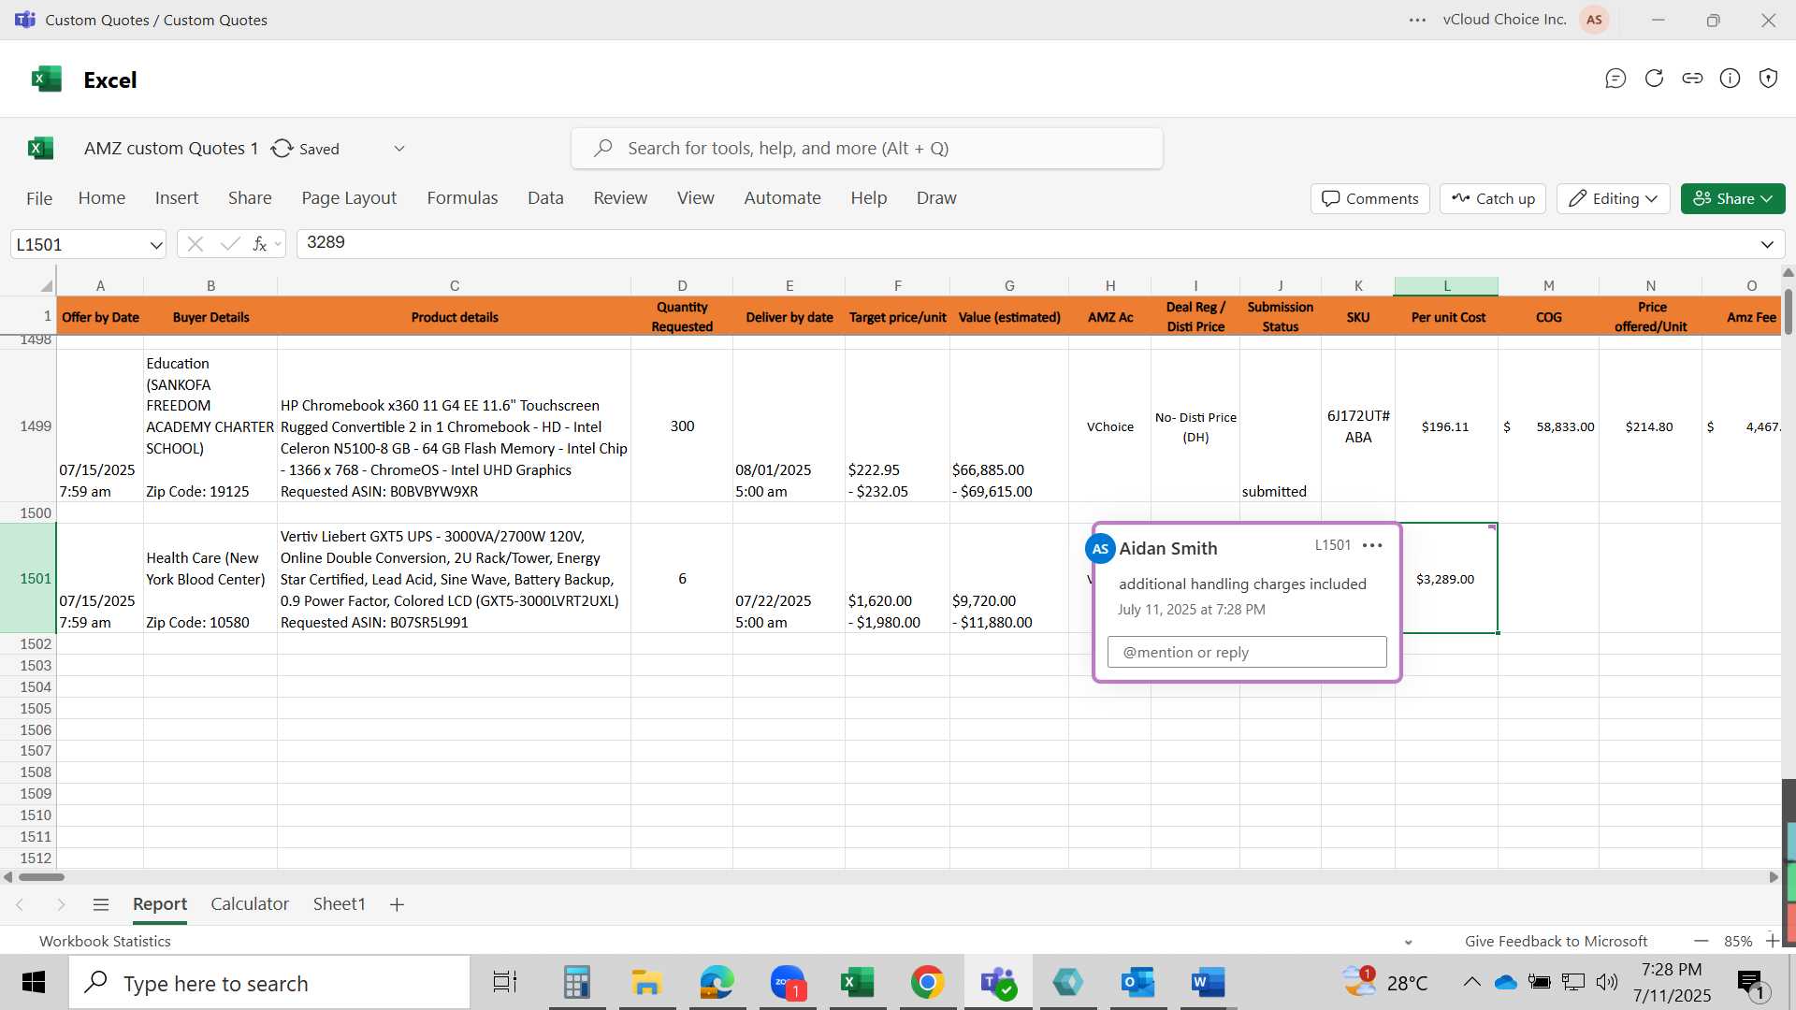The image size is (1796, 1010).
Task: Click the Excel workbook icon beside file name
Action: pos(41,148)
